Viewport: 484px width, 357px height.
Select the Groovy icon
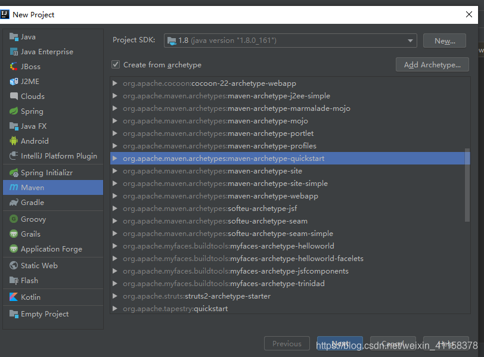coord(14,219)
